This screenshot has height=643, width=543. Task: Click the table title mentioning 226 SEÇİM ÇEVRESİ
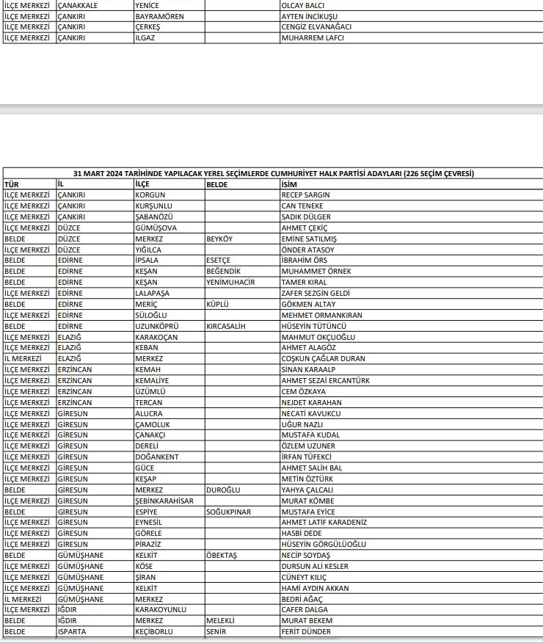[274, 173]
